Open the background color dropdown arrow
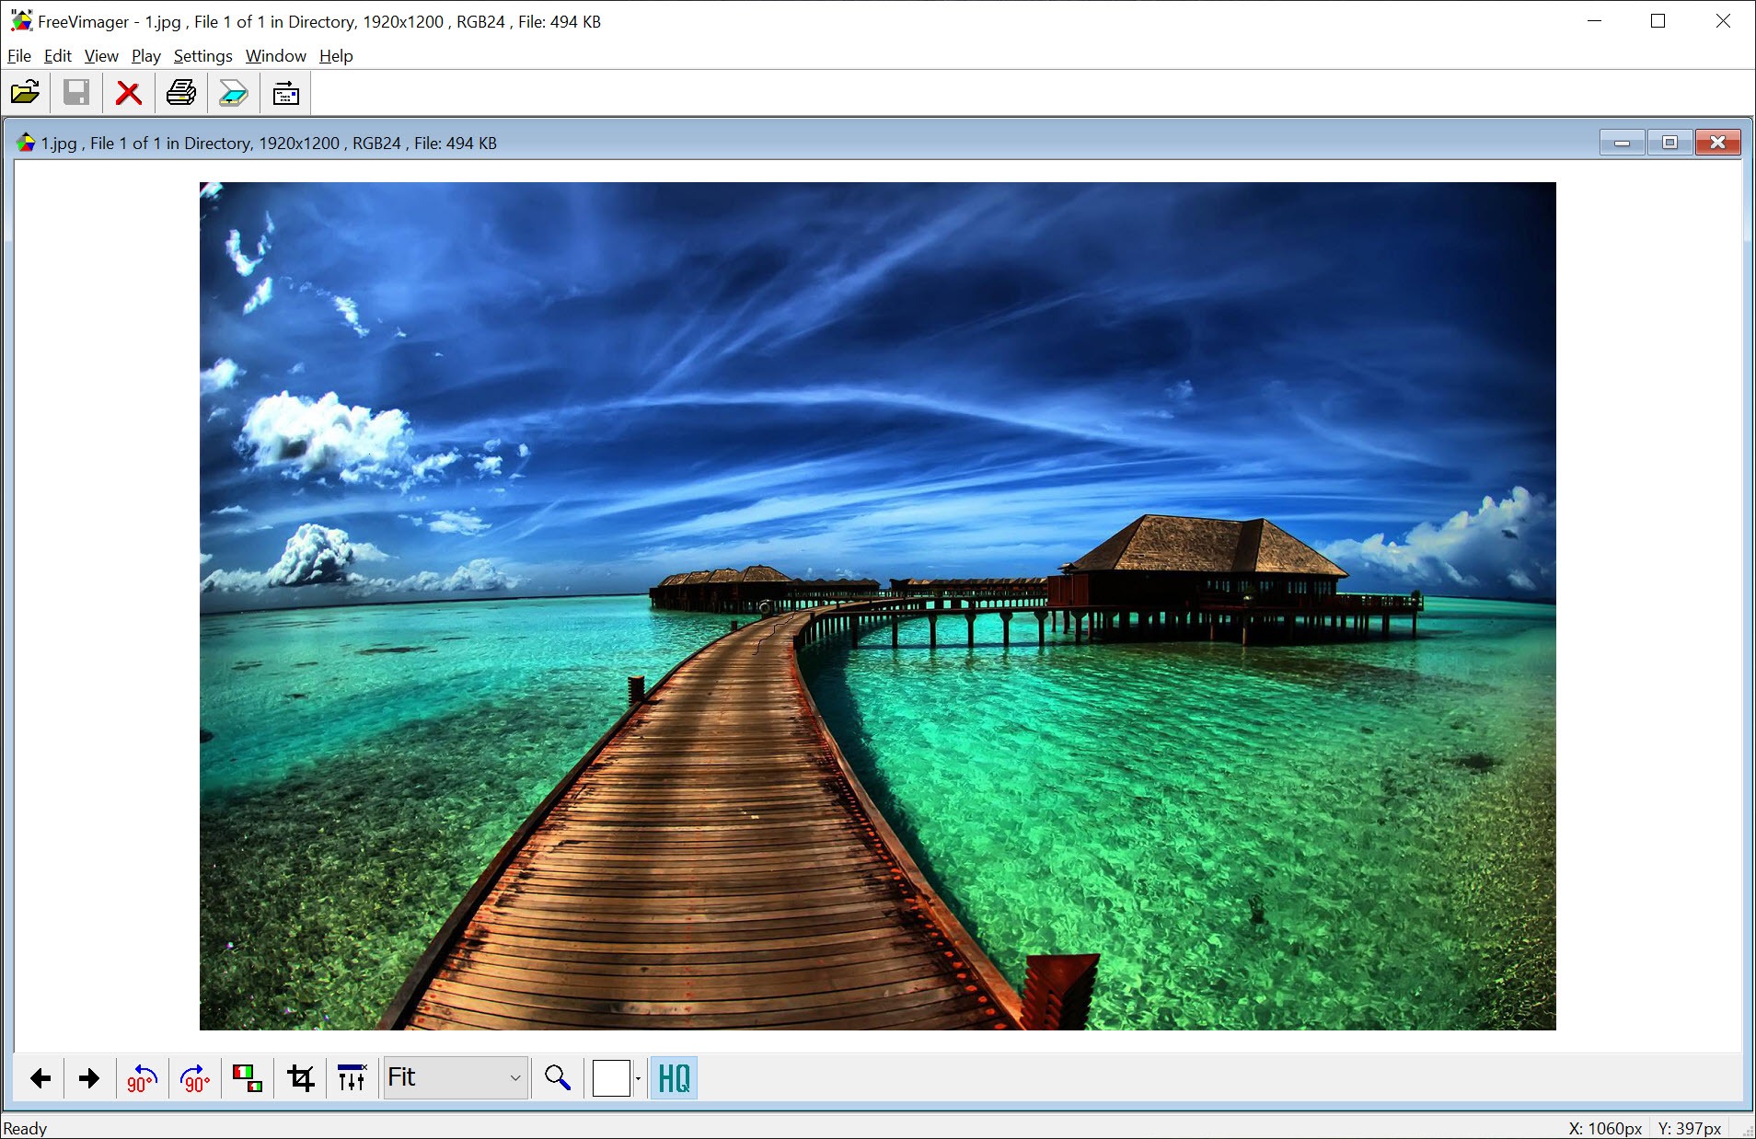Image resolution: width=1756 pixels, height=1139 pixels. pyautogui.click(x=638, y=1078)
